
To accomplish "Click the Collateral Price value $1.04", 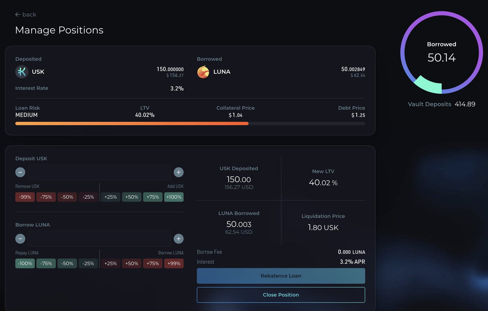I will tap(235, 115).
